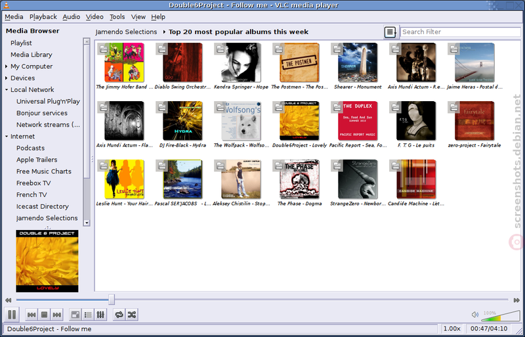This screenshot has width=525, height=337.
Task: Toggle fullscreen video button
Action: point(75,315)
